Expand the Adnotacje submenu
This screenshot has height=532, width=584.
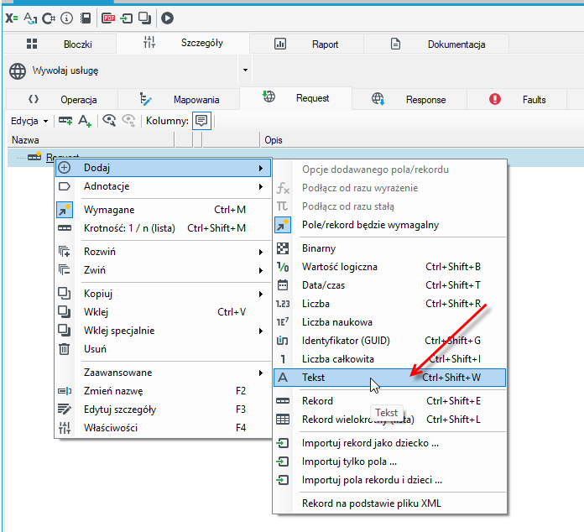163,186
